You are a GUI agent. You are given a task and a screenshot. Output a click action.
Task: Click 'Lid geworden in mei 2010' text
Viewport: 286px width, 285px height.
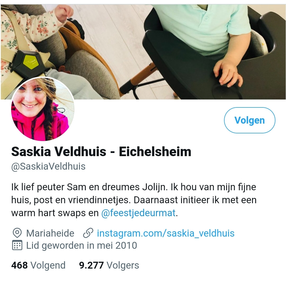coord(82,246)
